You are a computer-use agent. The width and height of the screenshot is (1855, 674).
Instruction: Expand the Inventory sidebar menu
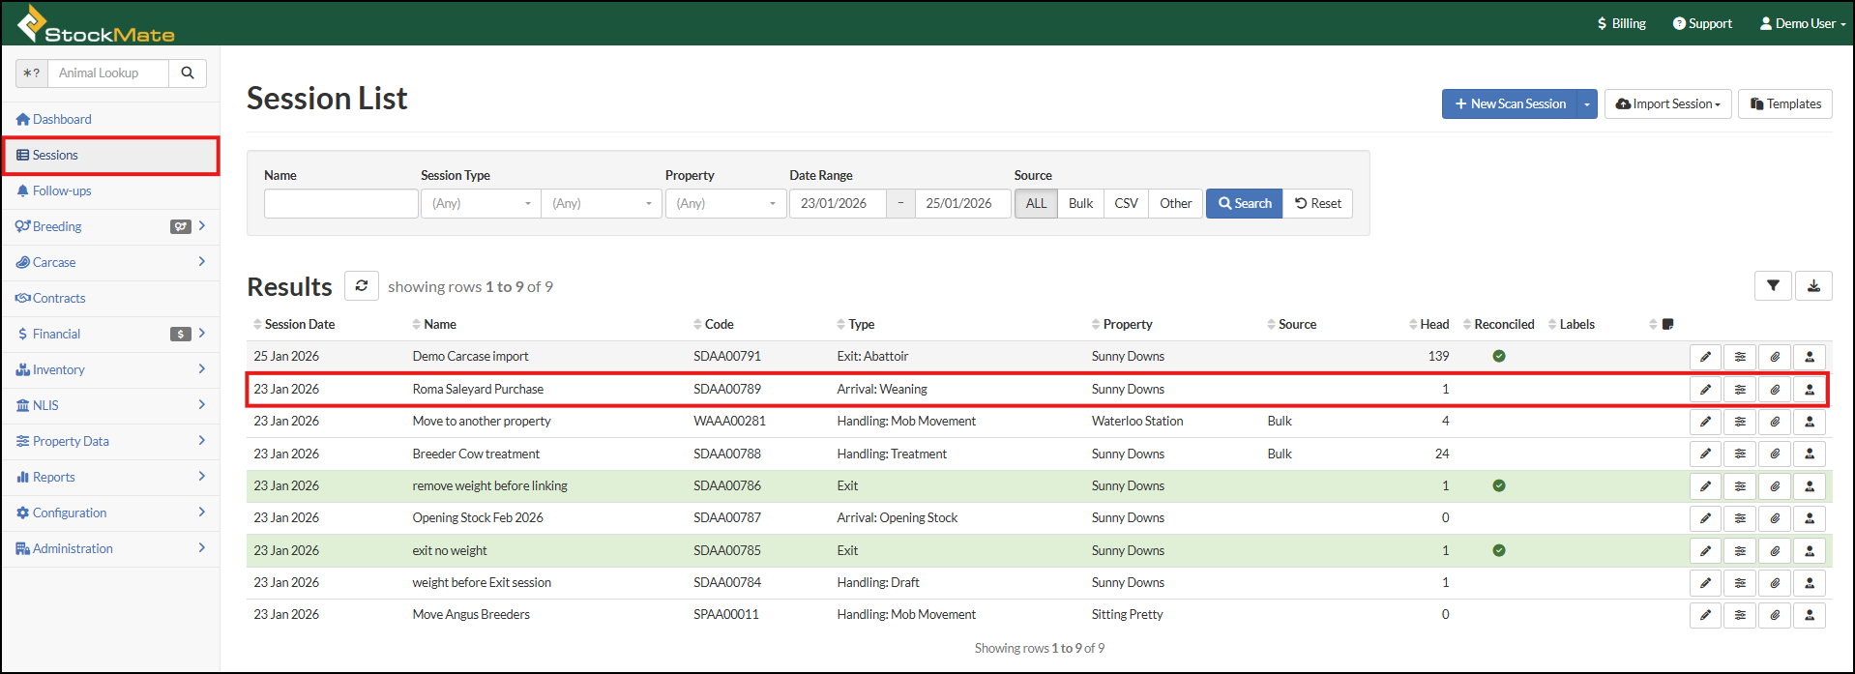tap(59, 370)
